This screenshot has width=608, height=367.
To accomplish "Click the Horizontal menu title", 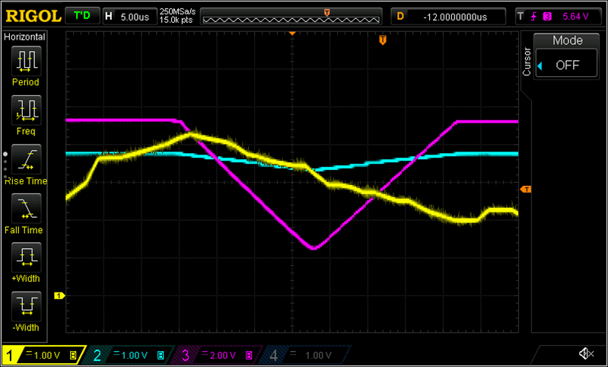I will 24,37.
